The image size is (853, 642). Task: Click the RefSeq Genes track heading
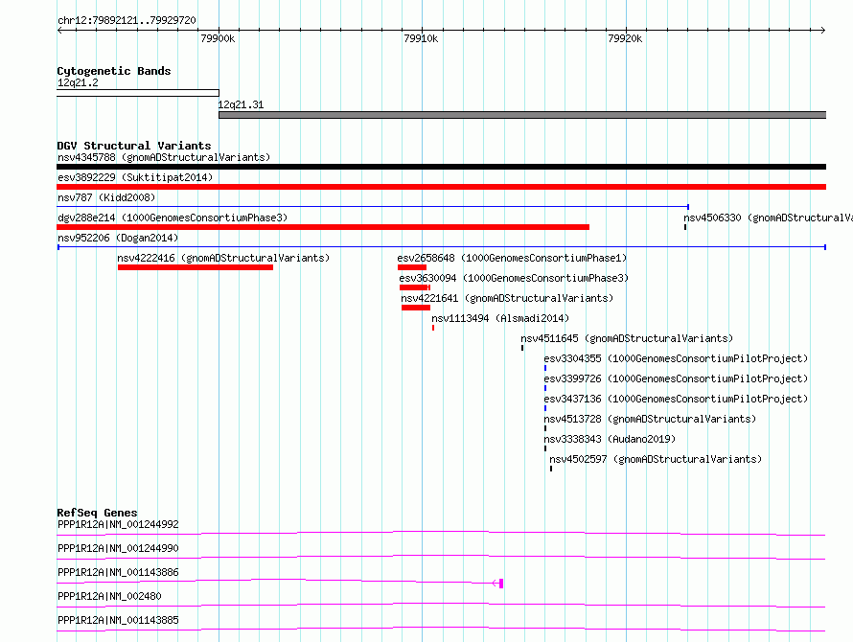(97, 513)
